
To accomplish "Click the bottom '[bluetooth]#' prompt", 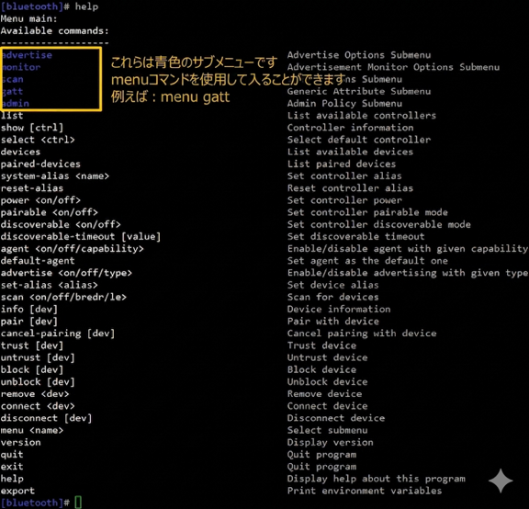I will pos(35,503).
